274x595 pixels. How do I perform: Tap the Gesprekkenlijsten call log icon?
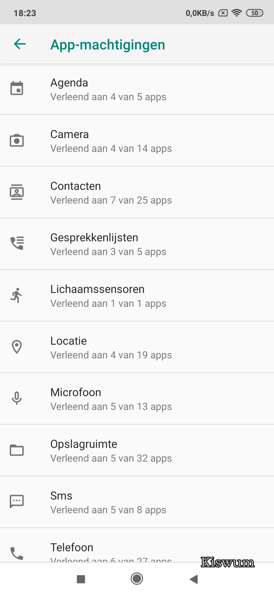[x=17, y=243]
